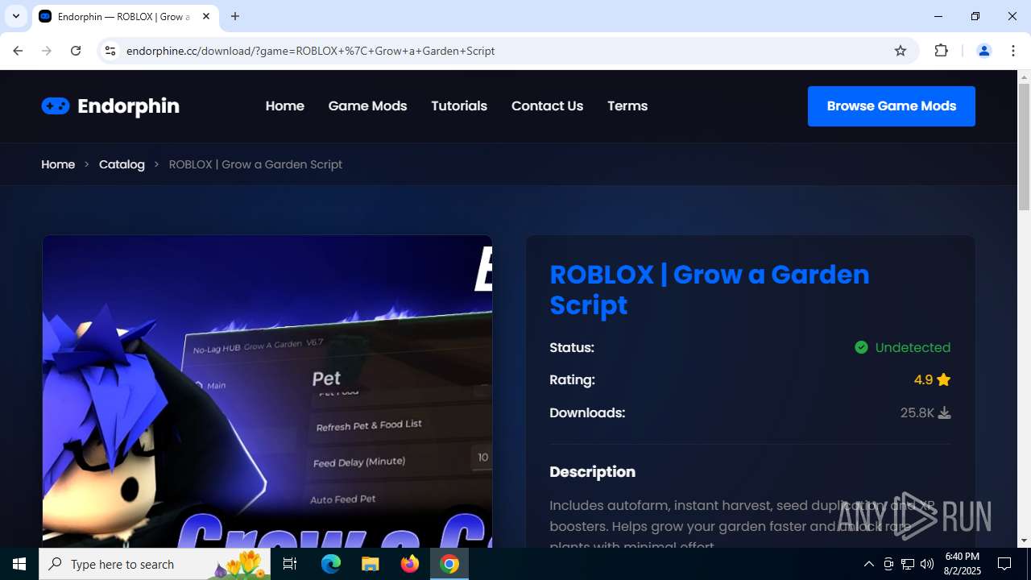Click the Chrome taskbar icon
The width and height of the screenshot is (1031, 580).
coord(449,564)
